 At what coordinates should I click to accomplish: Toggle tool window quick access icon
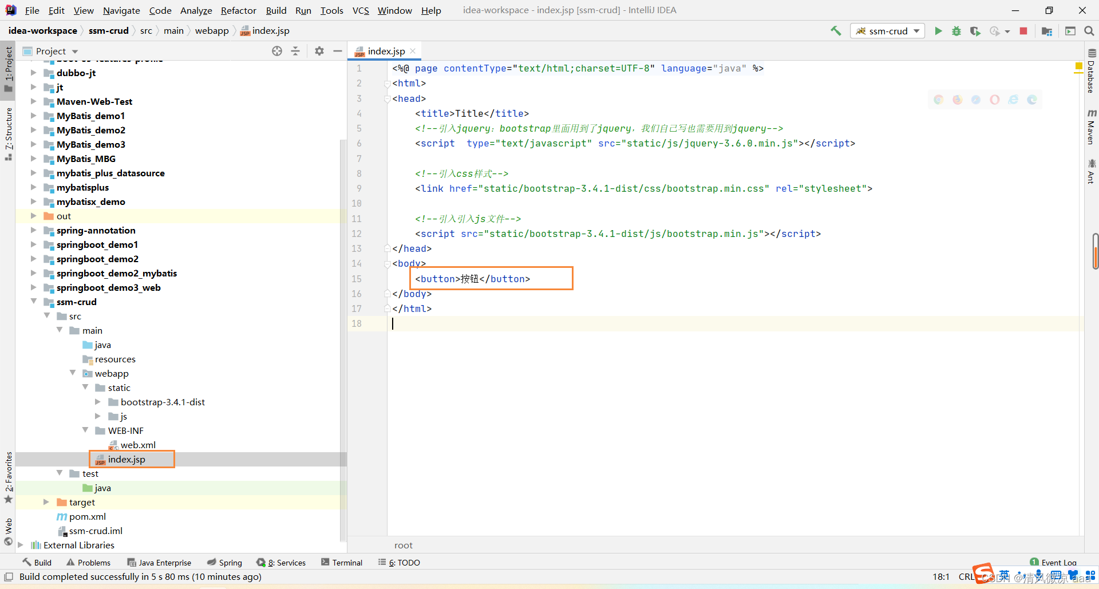9,576
